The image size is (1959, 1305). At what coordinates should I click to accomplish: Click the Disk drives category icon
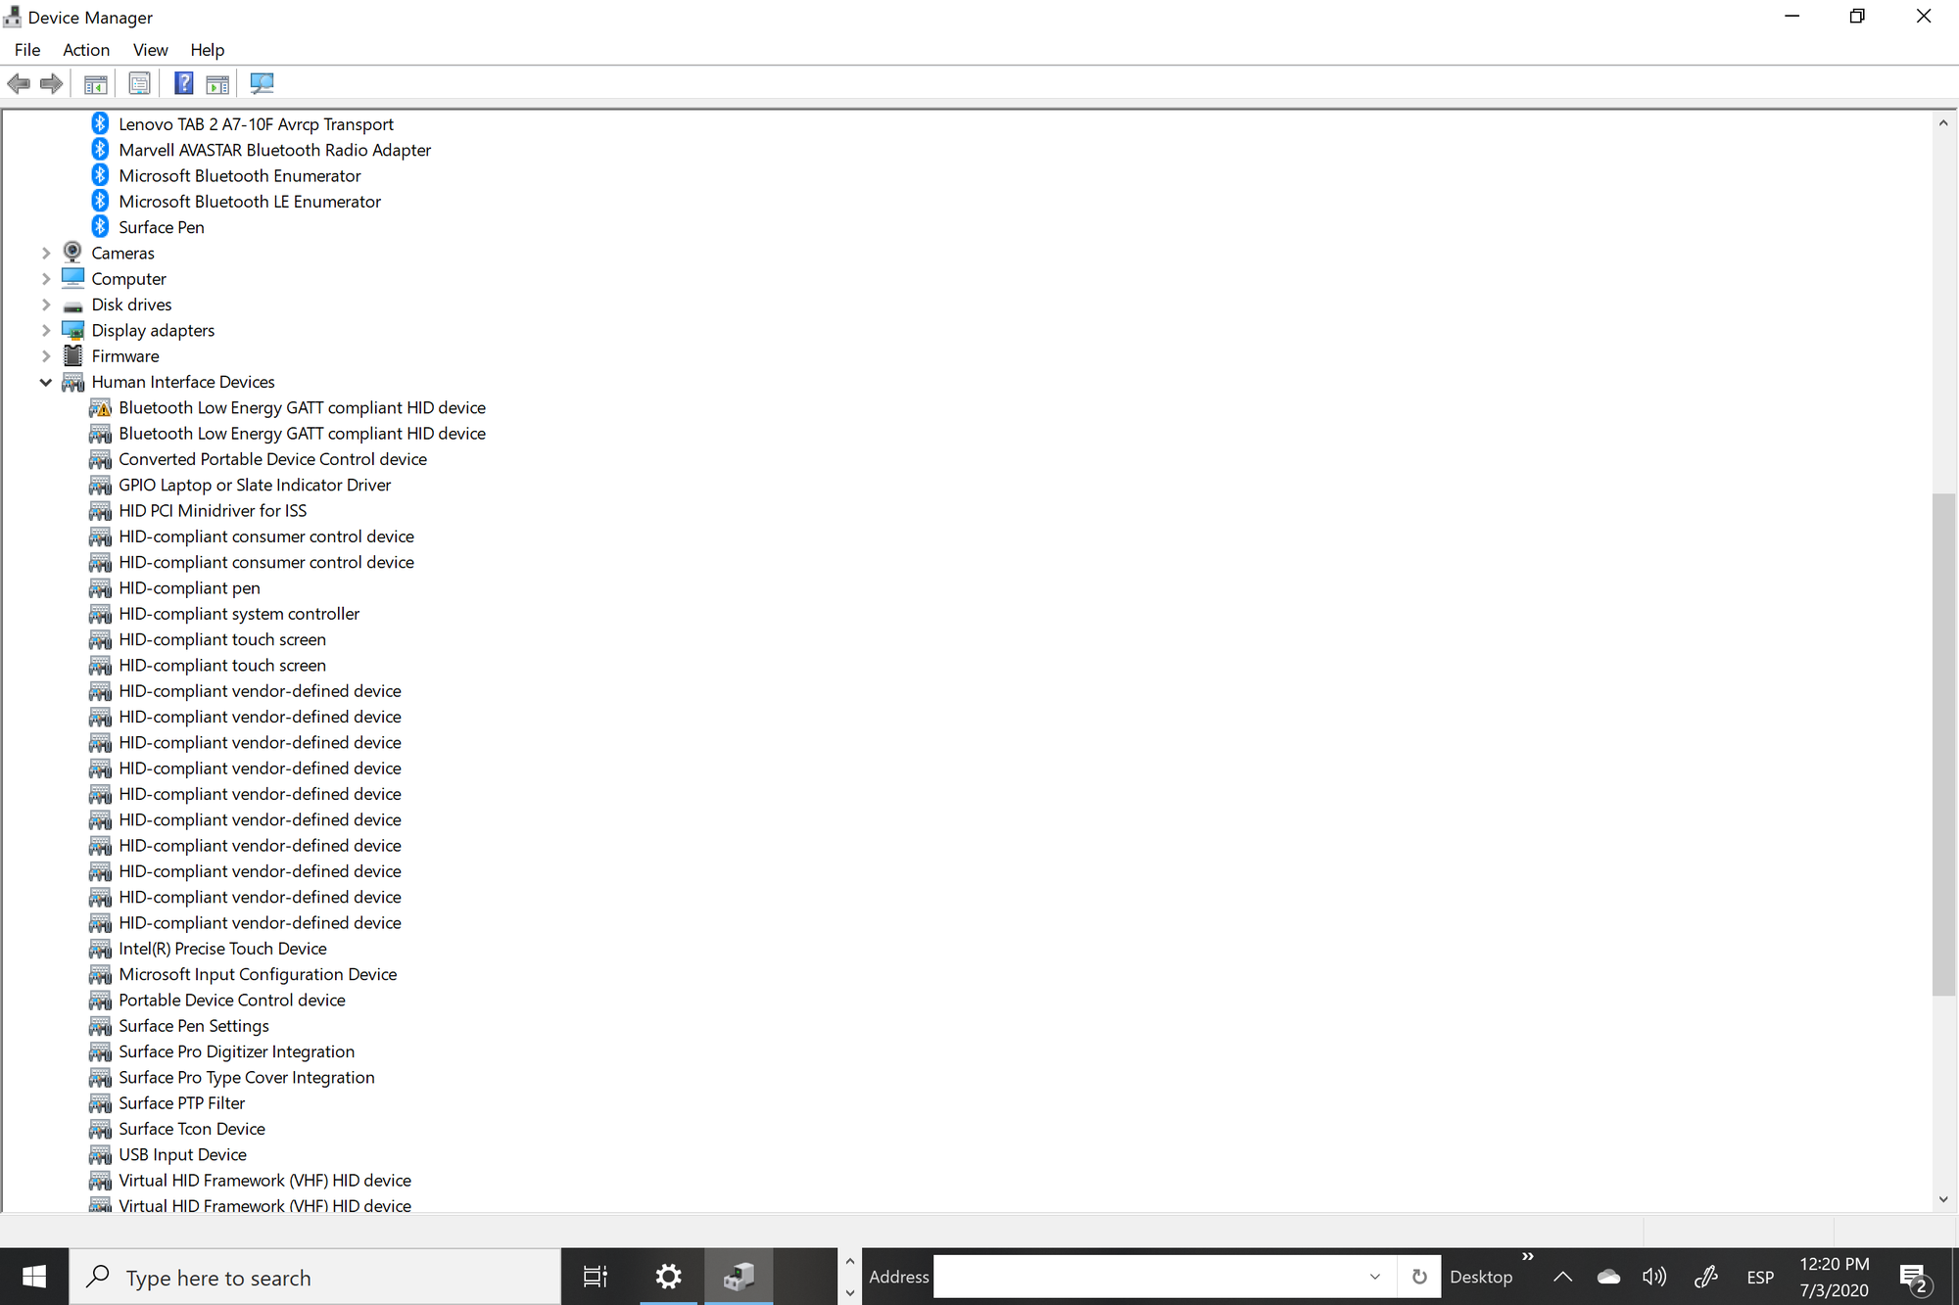(73, 305)
